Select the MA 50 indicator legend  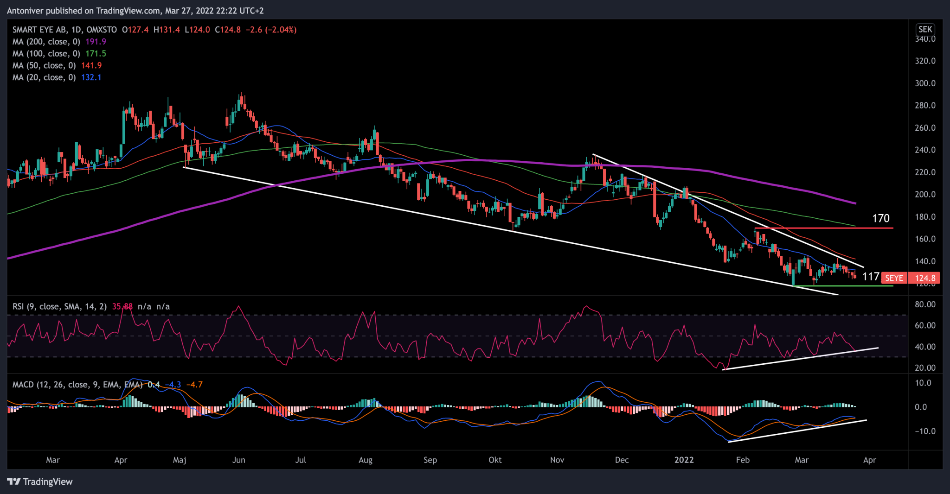[44, 66]
